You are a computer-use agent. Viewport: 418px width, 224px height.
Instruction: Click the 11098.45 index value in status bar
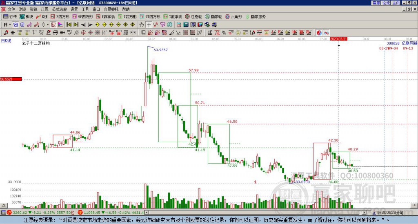coord(92,213)
